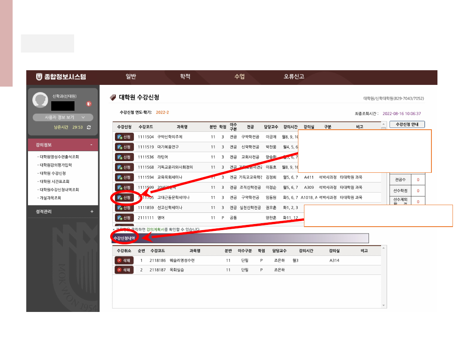
Task: Click 신청 for course 구약신학의주제
Action: [124, 137]
